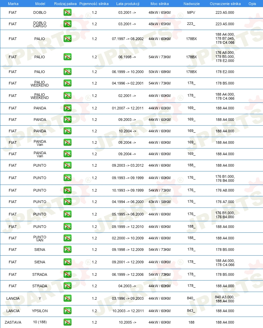Select the 09.2003 -> 03.2012 production years cell
This screenshot has height=328, width=263.
click(x=128, y=165)
